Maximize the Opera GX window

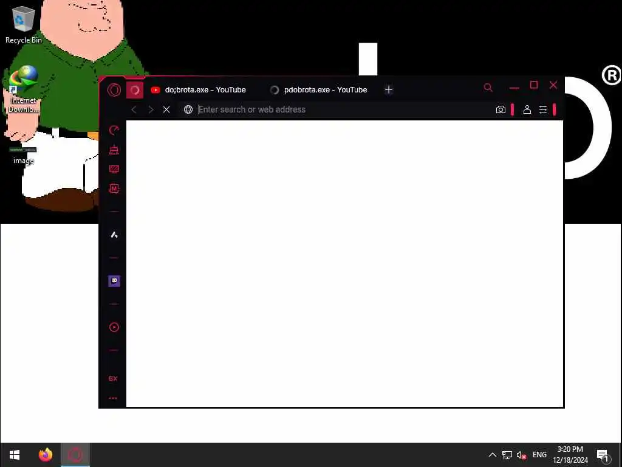tap(534, 85)
